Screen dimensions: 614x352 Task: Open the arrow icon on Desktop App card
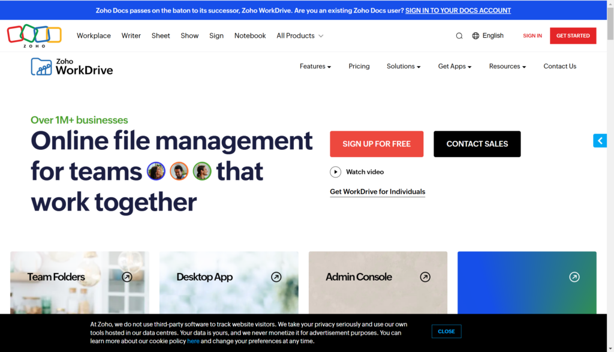tap(276, 277)
